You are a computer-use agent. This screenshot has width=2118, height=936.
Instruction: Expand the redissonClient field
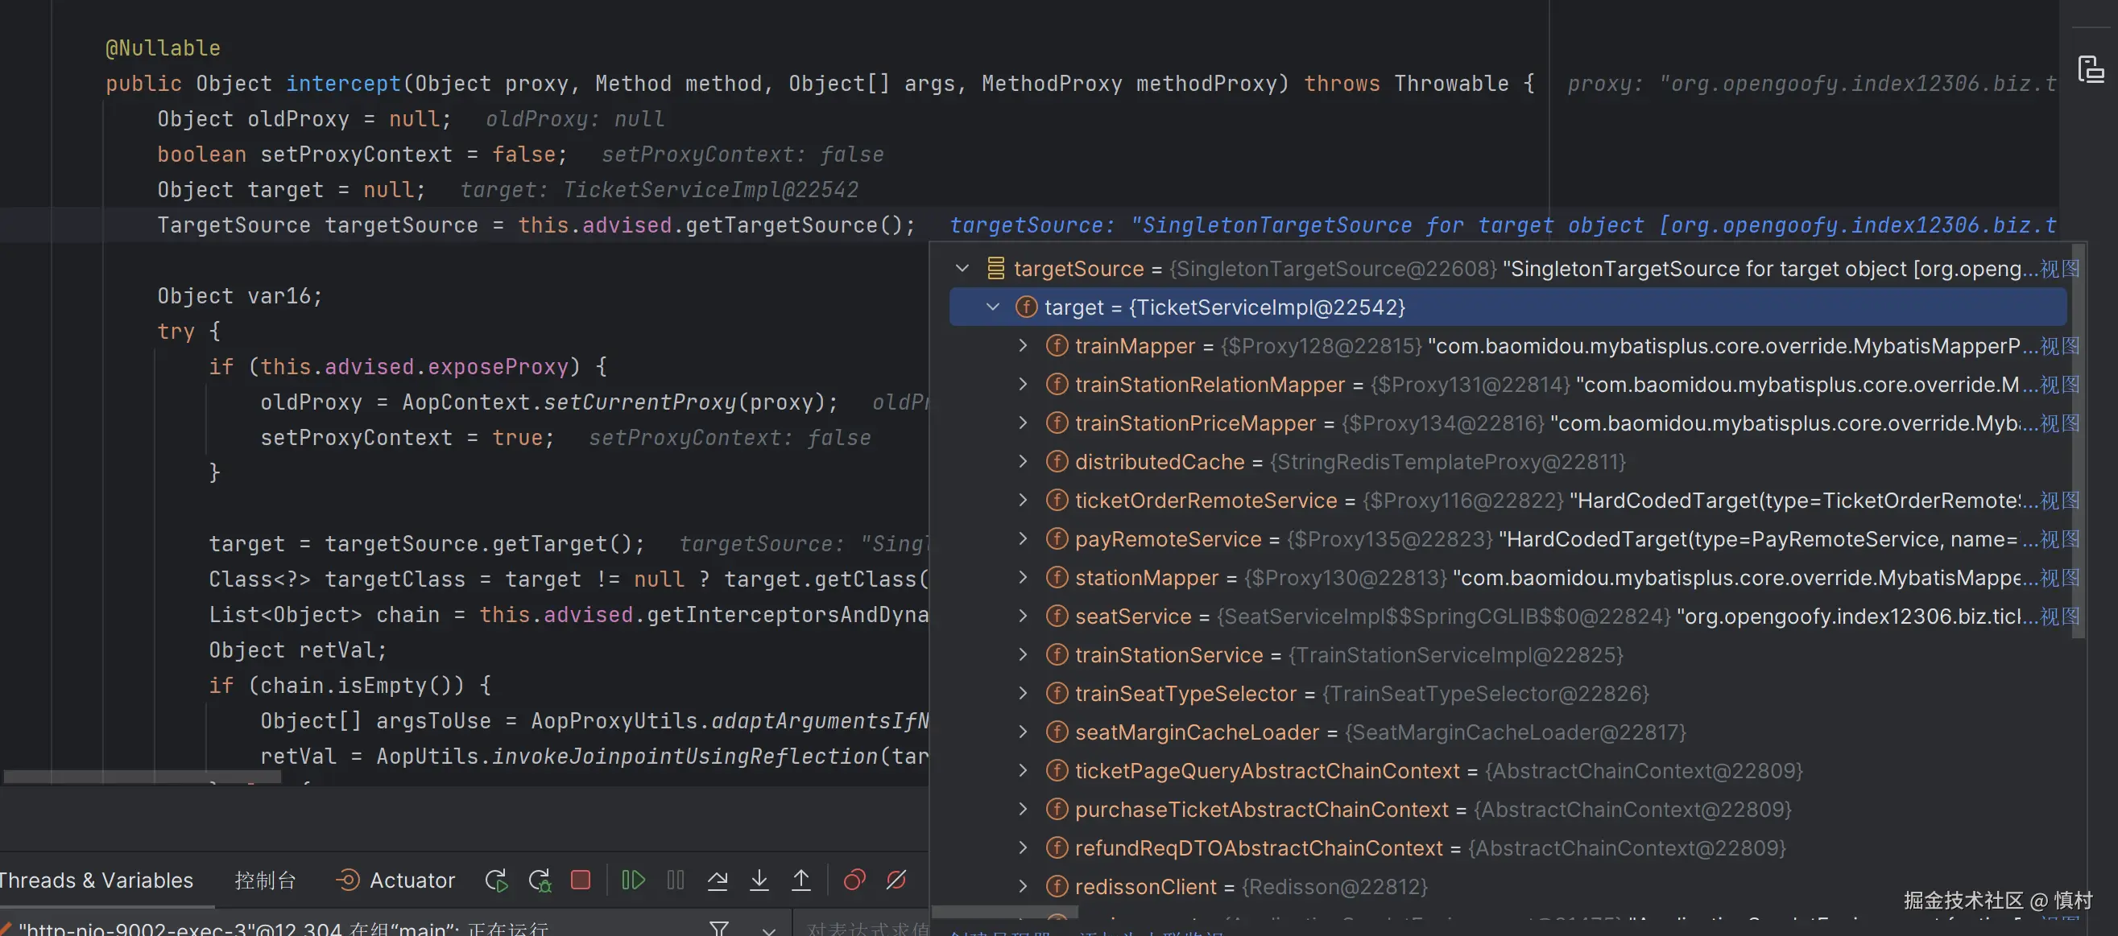pyautogui.click(x=1023, y=887)
